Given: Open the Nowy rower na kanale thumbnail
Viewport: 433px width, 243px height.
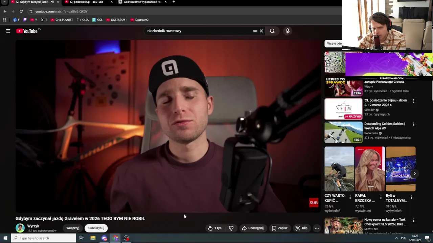Looking at the screenshot, I should coord(343,225).
